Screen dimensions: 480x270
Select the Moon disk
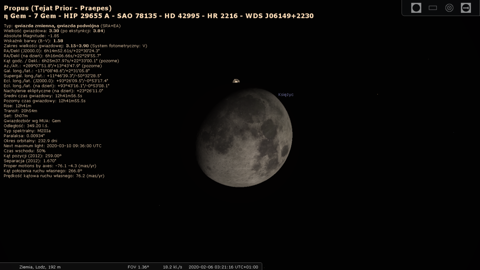tap(244, 137)
